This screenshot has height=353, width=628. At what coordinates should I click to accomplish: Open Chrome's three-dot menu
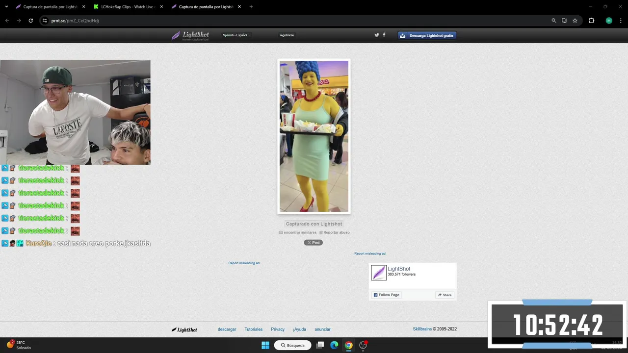(x=621, y=21)
